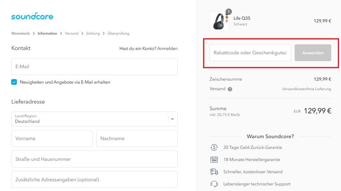Image resolution: width=341 pixels, height=191 pixels.
Task: Click the Life Q35 product name
Action: (x=242, y=18)
